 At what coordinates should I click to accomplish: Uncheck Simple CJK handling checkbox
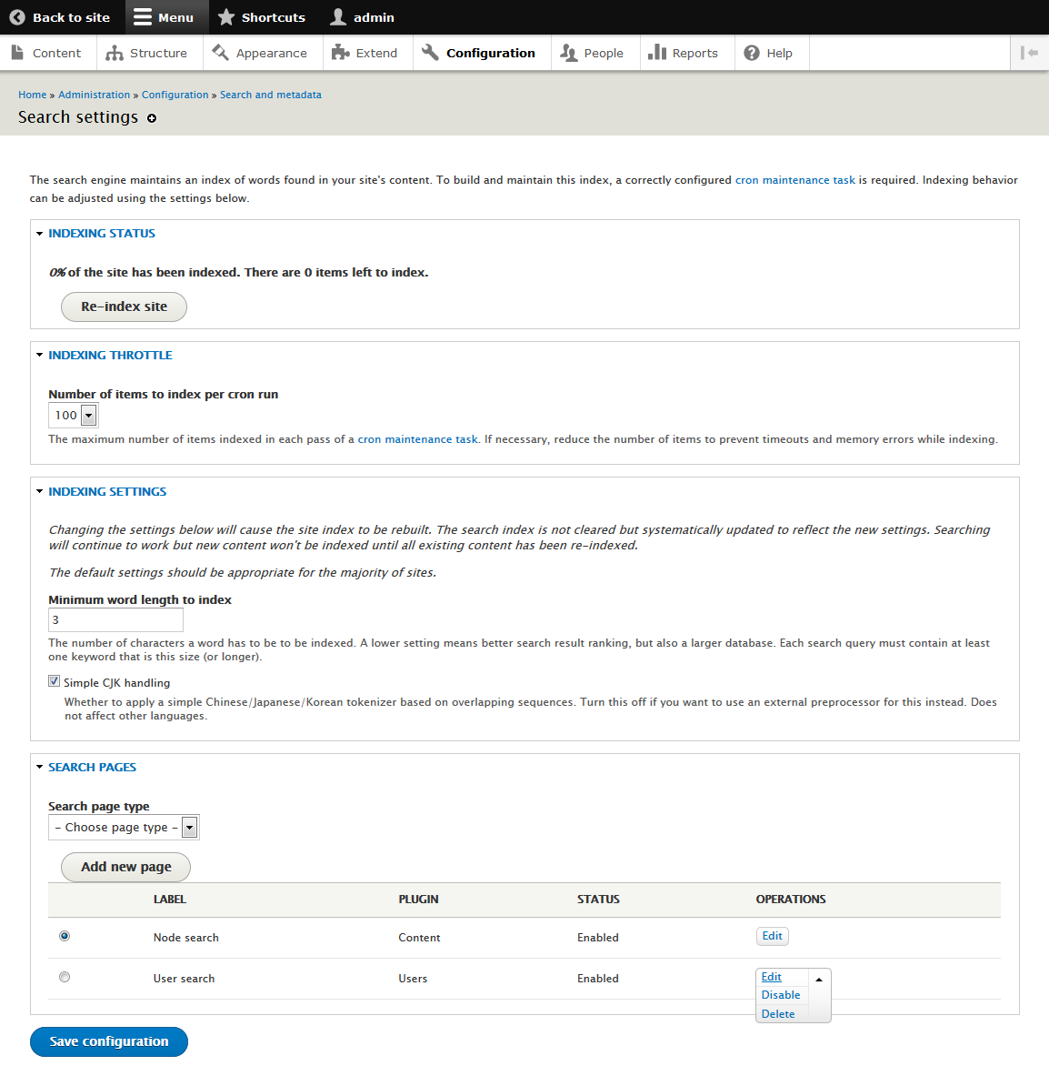pyautogui.click(x=54, y=681)
